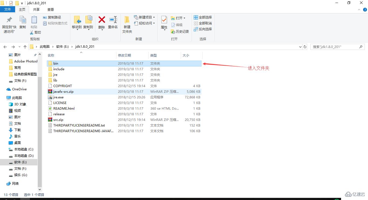Click the History option in ribbon
Viewport: 368px width, 200px height.
click(180, 31)
